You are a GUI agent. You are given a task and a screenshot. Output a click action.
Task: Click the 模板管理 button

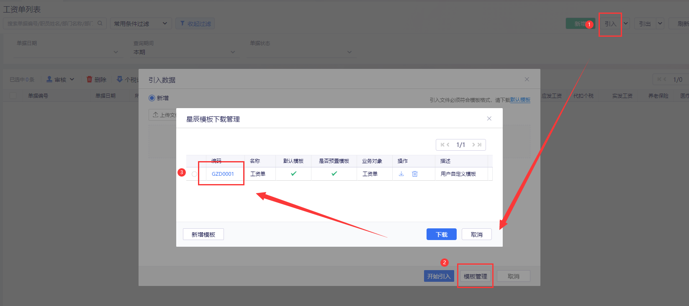[x=476, y=276]
